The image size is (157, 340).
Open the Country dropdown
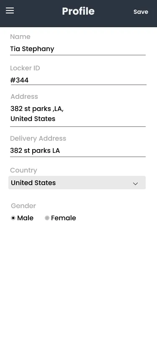(x=77, y=183)
